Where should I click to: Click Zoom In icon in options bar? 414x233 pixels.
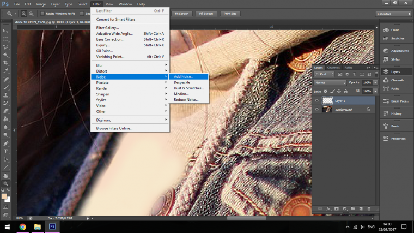(x=24, y=14)
